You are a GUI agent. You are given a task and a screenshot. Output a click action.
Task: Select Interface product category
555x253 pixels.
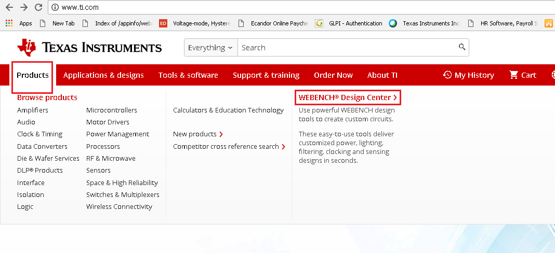click(31, 182)
